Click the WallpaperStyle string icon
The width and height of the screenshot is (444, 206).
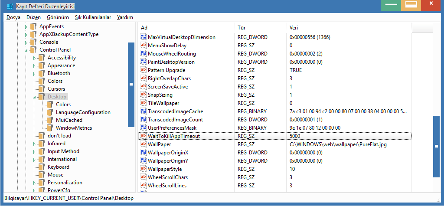pos(144,169)
